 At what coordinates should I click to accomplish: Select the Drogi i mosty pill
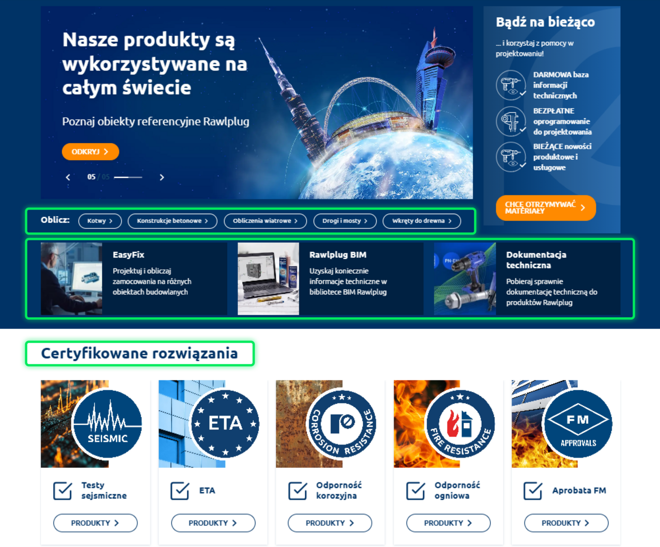[x=345, y=221]
